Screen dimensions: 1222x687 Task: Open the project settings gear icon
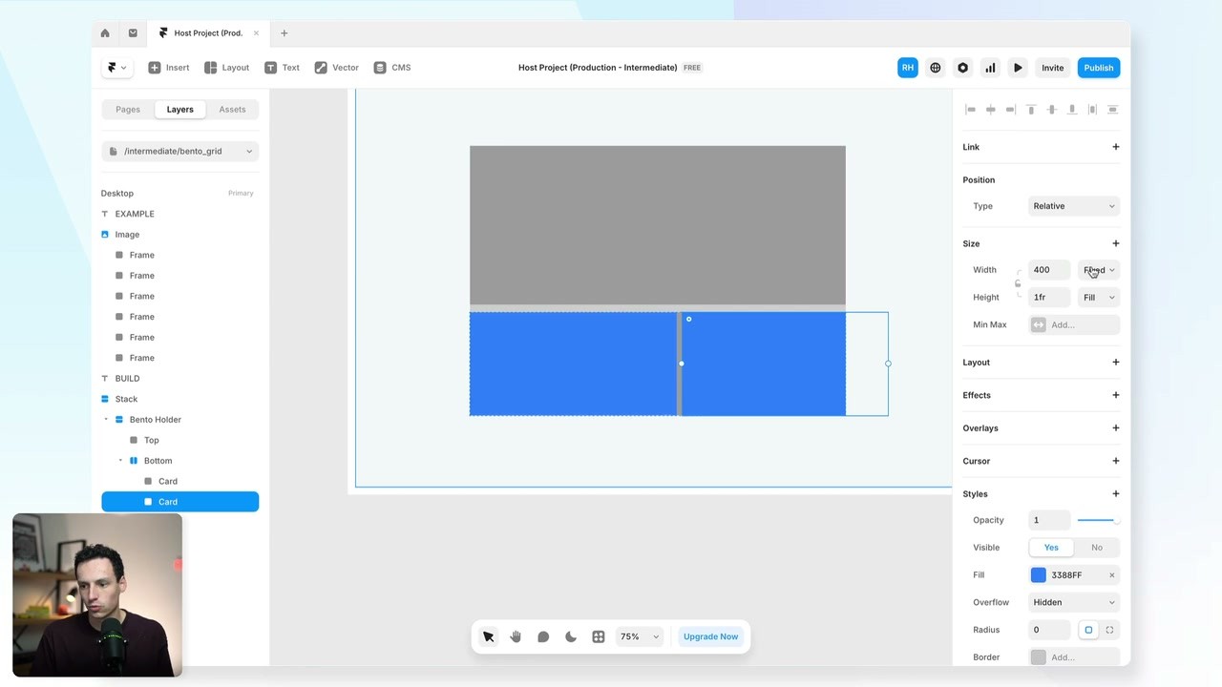[x=962, y=68]
